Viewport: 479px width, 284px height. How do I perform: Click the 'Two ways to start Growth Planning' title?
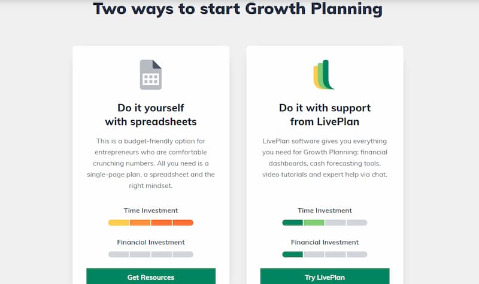coord(238,8)
